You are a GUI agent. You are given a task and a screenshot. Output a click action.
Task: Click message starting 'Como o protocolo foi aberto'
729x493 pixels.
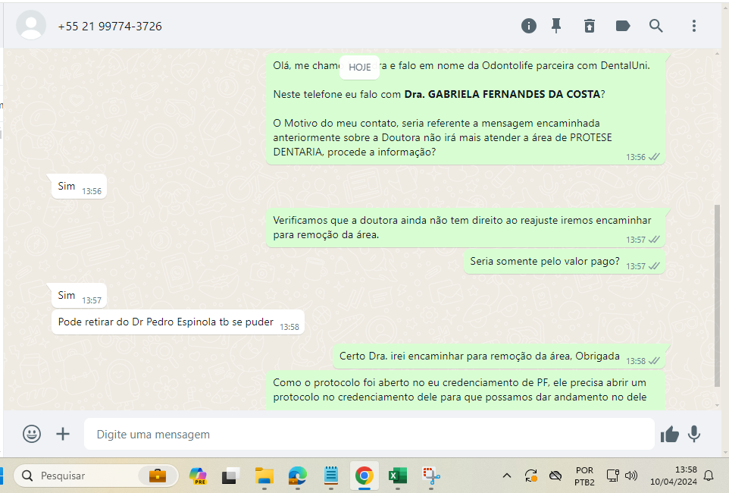point(465,390)
